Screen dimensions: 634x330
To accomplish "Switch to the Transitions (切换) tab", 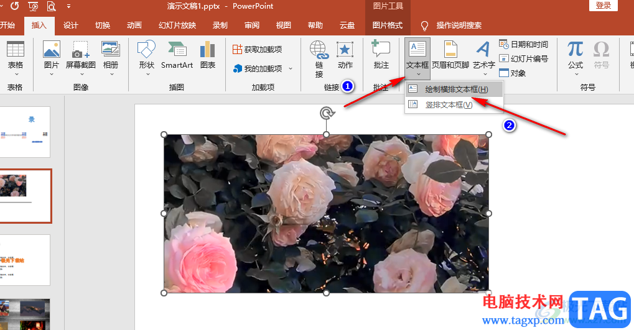I will [x=102, y=25].
